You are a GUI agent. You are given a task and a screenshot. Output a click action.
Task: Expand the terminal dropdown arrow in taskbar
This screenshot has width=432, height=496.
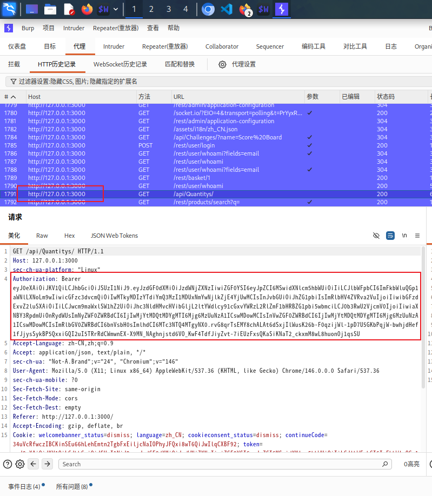(x=116, y=10)
